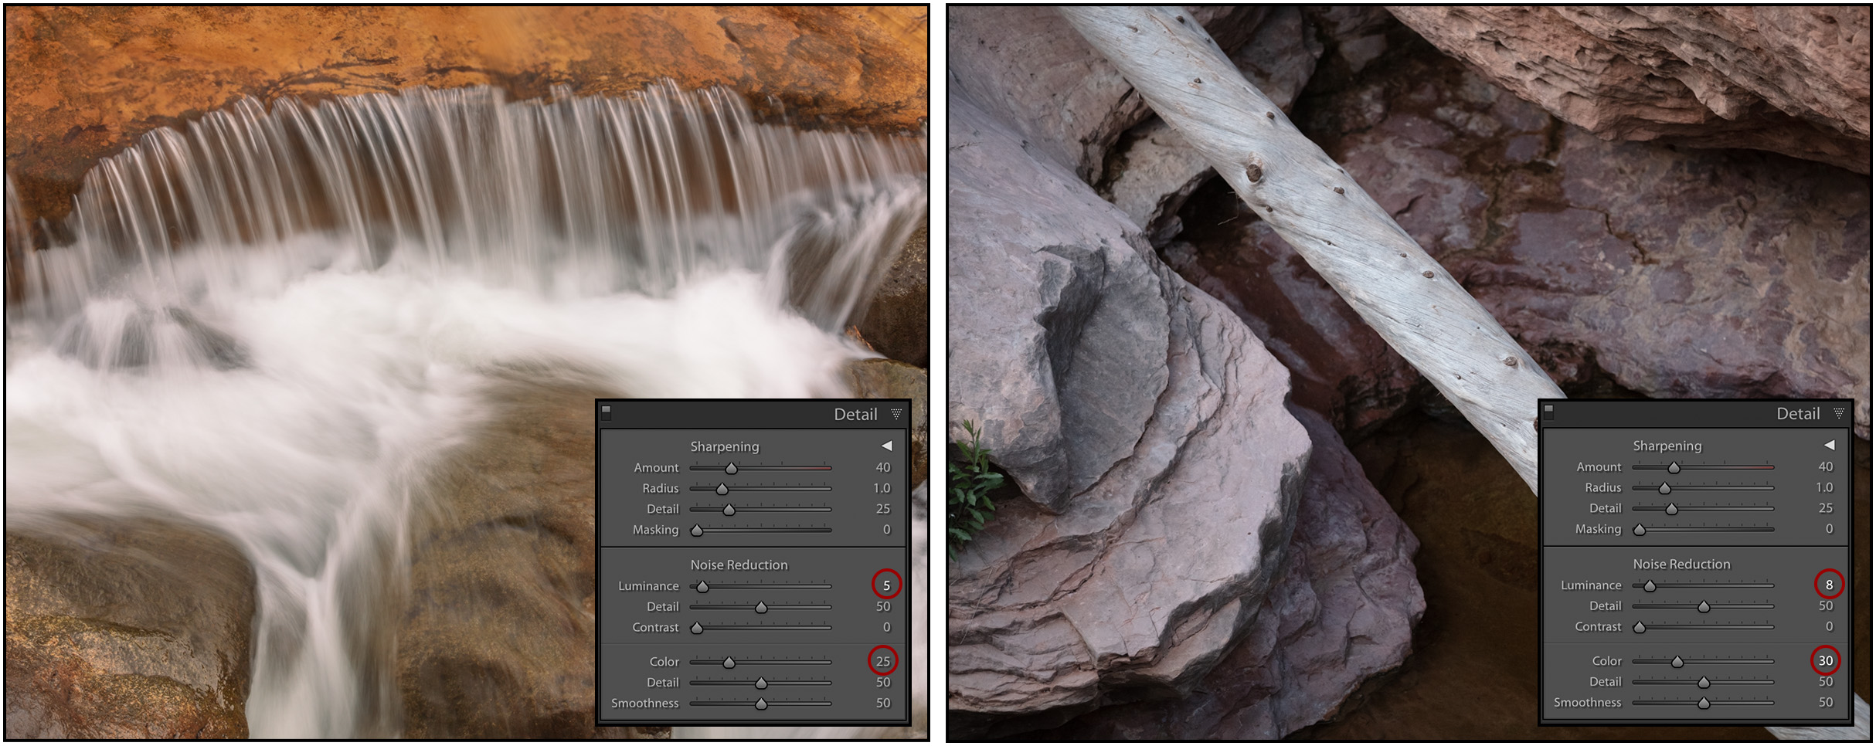The height and width of the screenshot is (746, 1876).
Task: Click the Color Detail slider handle in the rock panel
Action: pyautogui.click(x=1704, y=683)
